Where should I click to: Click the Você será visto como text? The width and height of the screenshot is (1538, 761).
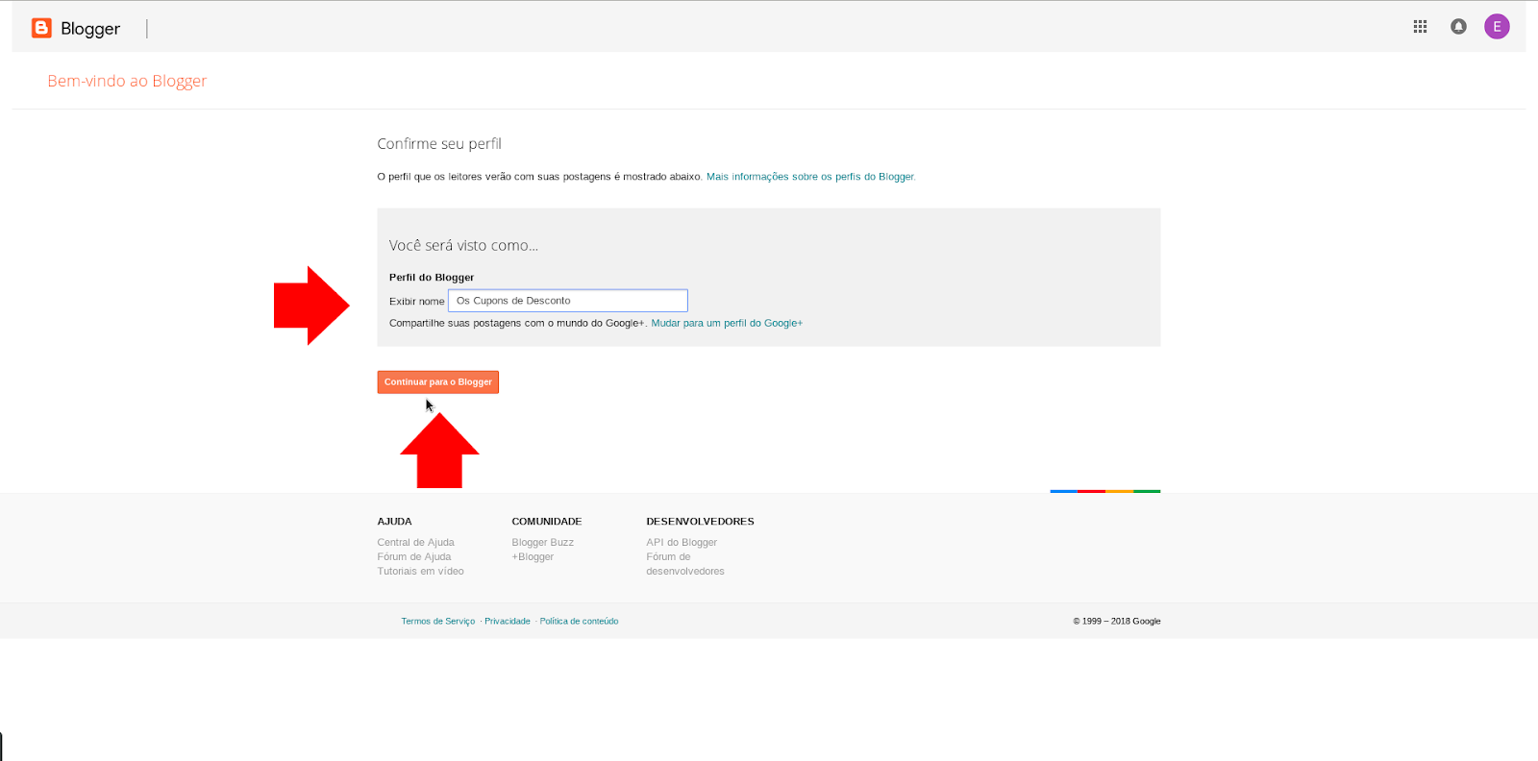463,246
